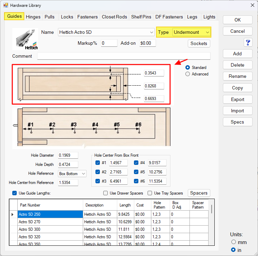Image resolution: width=258 pixels, height=256 pixels.
Task: Switch units to mm
Action: point(233,242)
